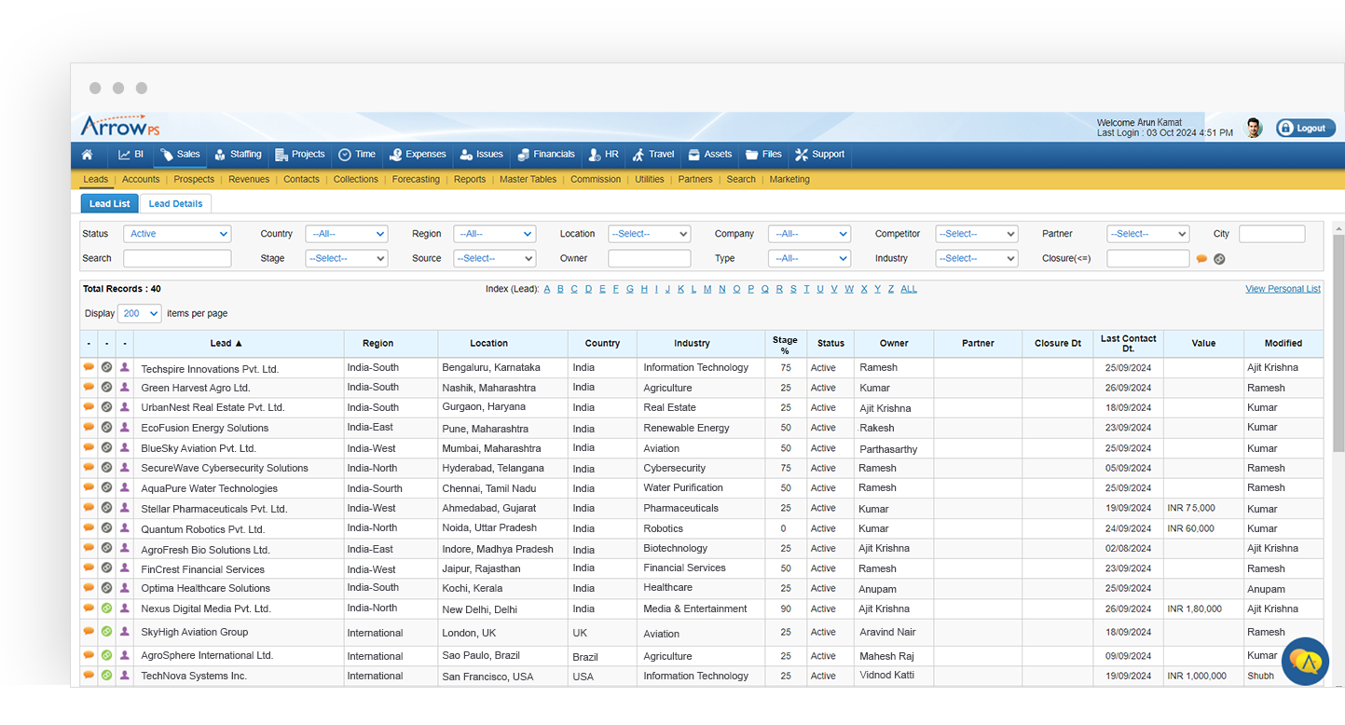1345x725 pixels.
Task: Go to the Home icon in navigation bar
Action: click(x=88, y=155)
